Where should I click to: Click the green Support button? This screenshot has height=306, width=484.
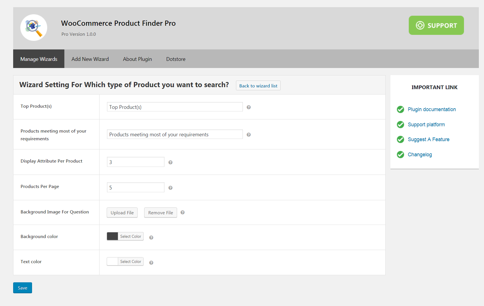pos(436,25)
